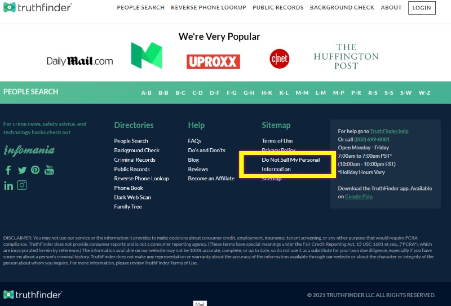Select the F-G people search range

coord(232,92)
